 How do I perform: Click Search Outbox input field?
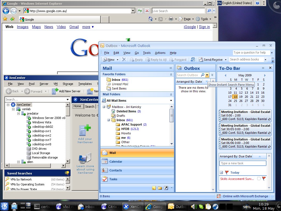pyautogui.click(x=189, y=75)
